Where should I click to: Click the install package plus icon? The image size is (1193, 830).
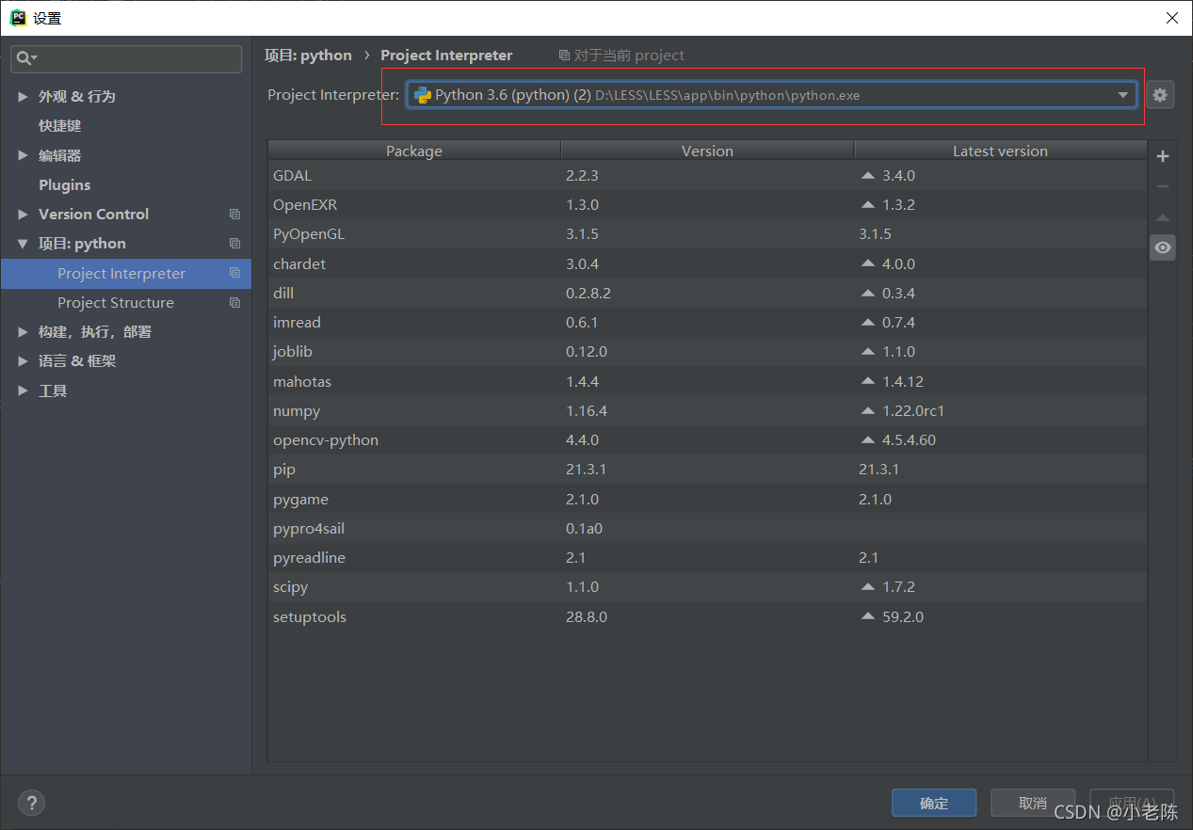click(x=1162, y=156)
